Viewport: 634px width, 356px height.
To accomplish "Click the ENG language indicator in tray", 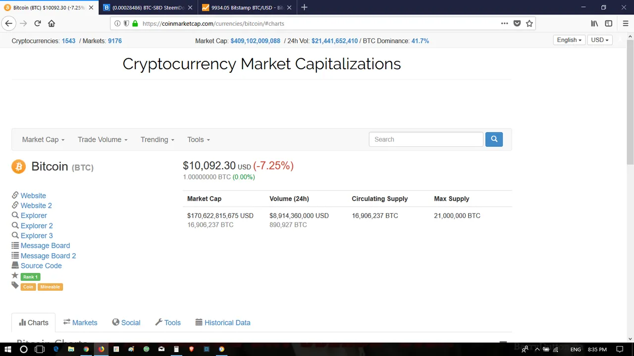I will point(576,349).
